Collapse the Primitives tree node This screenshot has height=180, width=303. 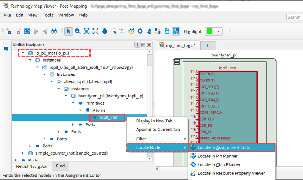point(73,103)
